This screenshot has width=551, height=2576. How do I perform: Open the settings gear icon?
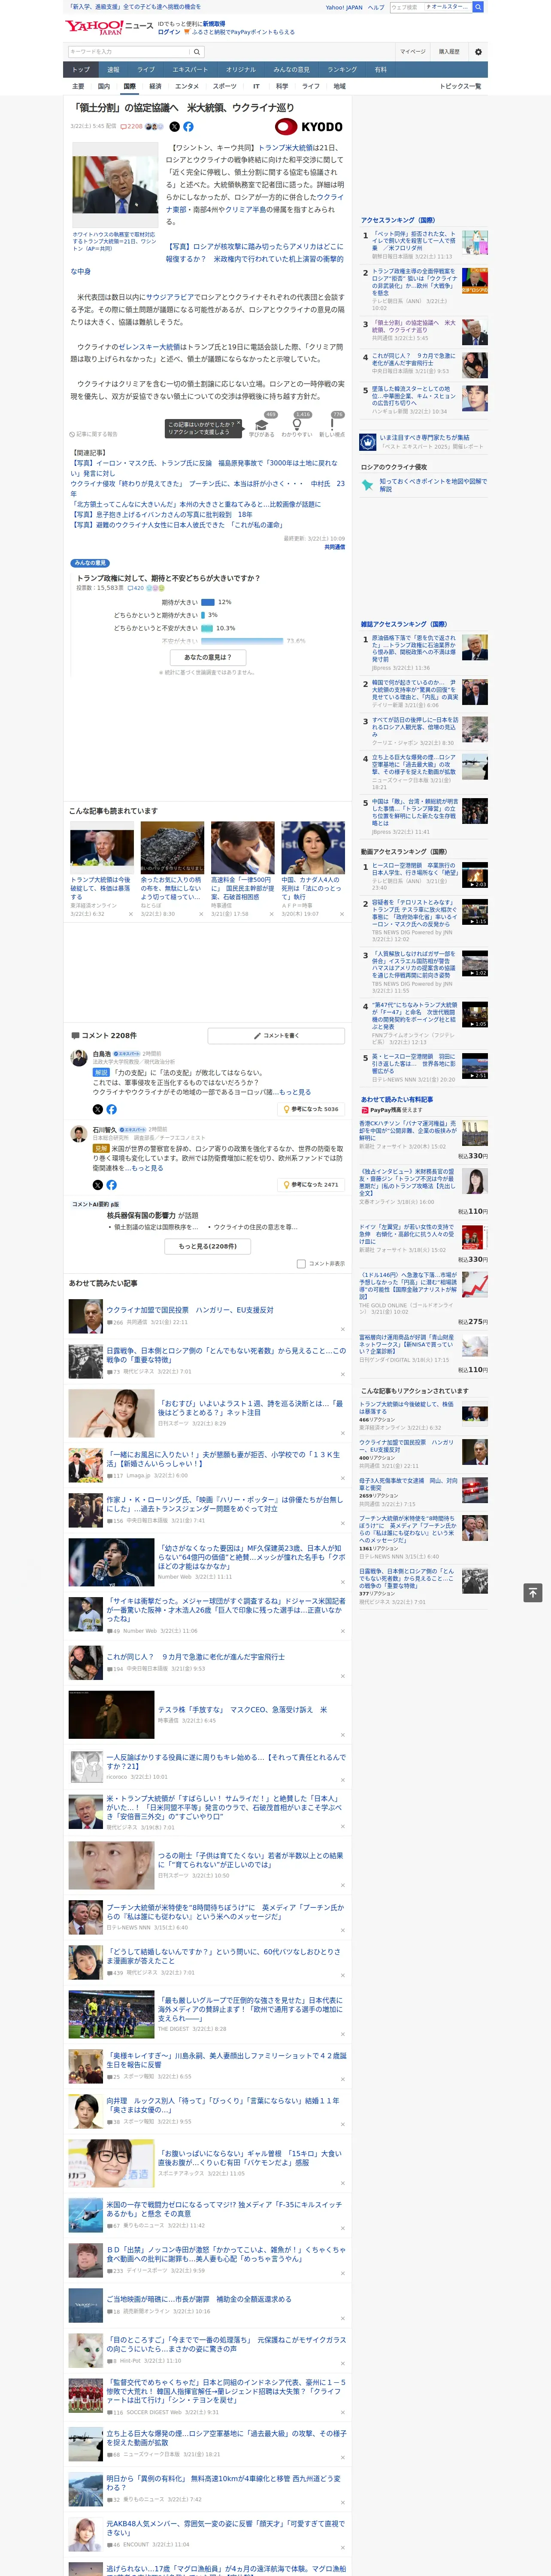pyautogui.click(x=477, y=52)
